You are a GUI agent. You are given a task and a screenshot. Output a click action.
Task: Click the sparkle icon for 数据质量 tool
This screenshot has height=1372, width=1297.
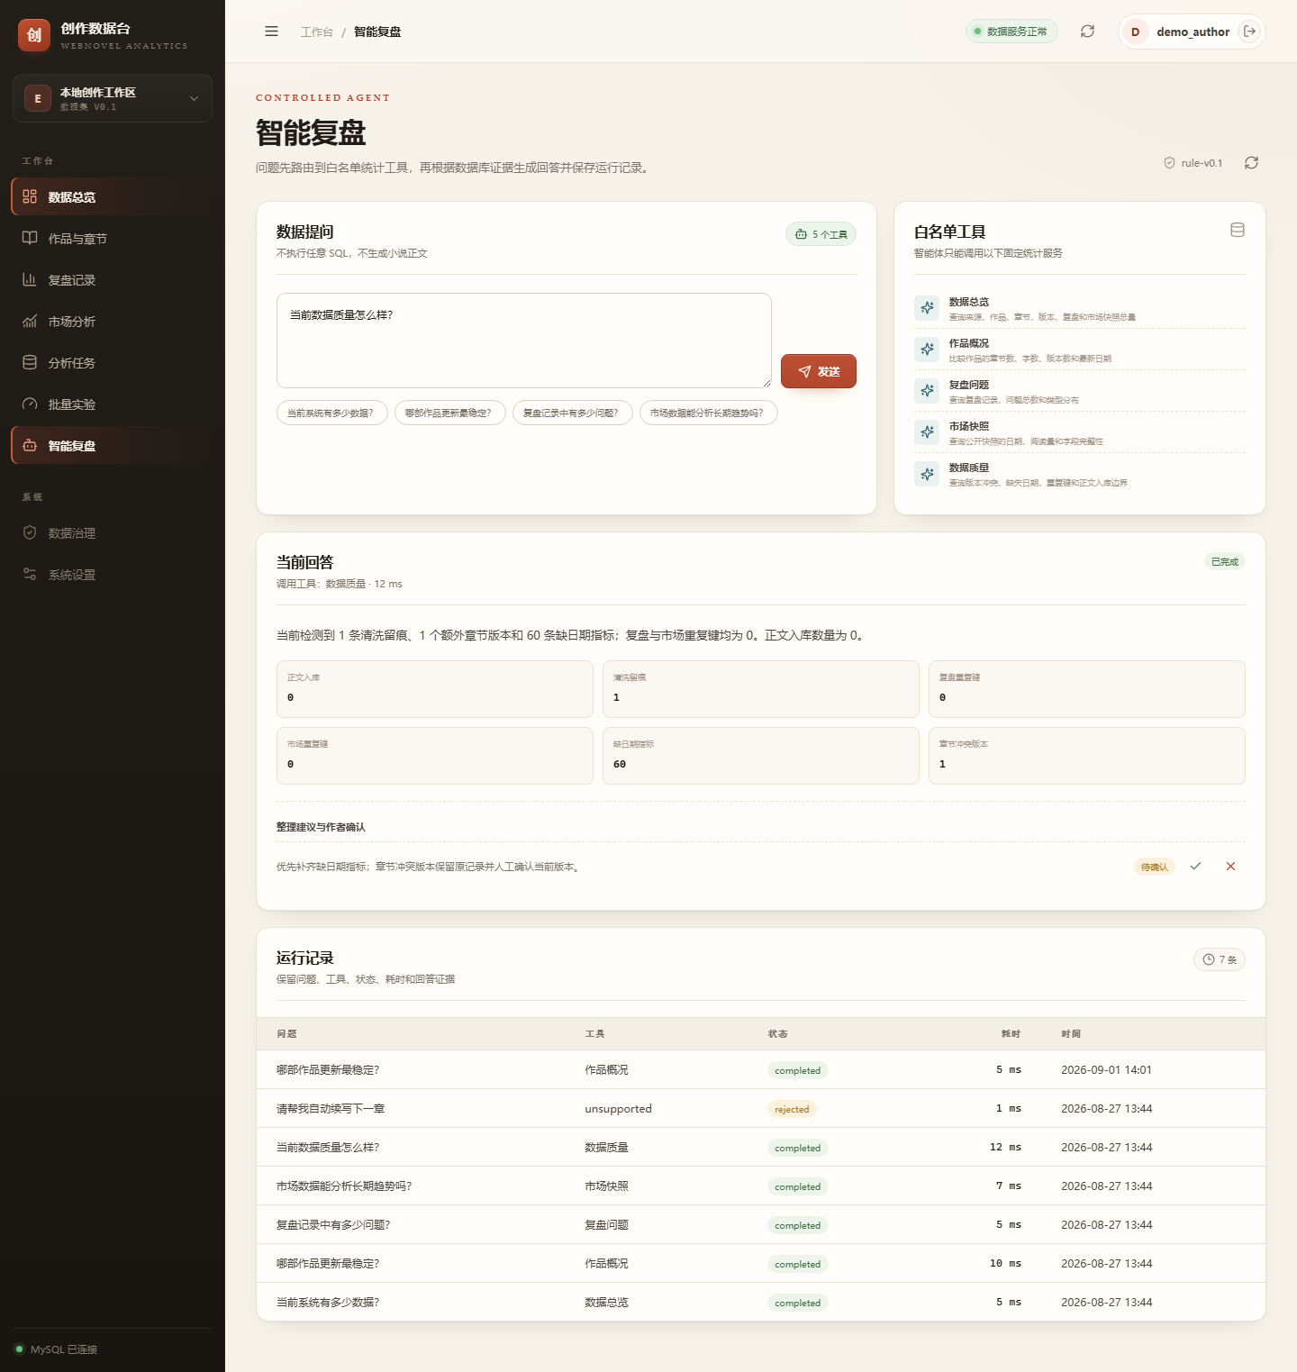click(927, 474)
